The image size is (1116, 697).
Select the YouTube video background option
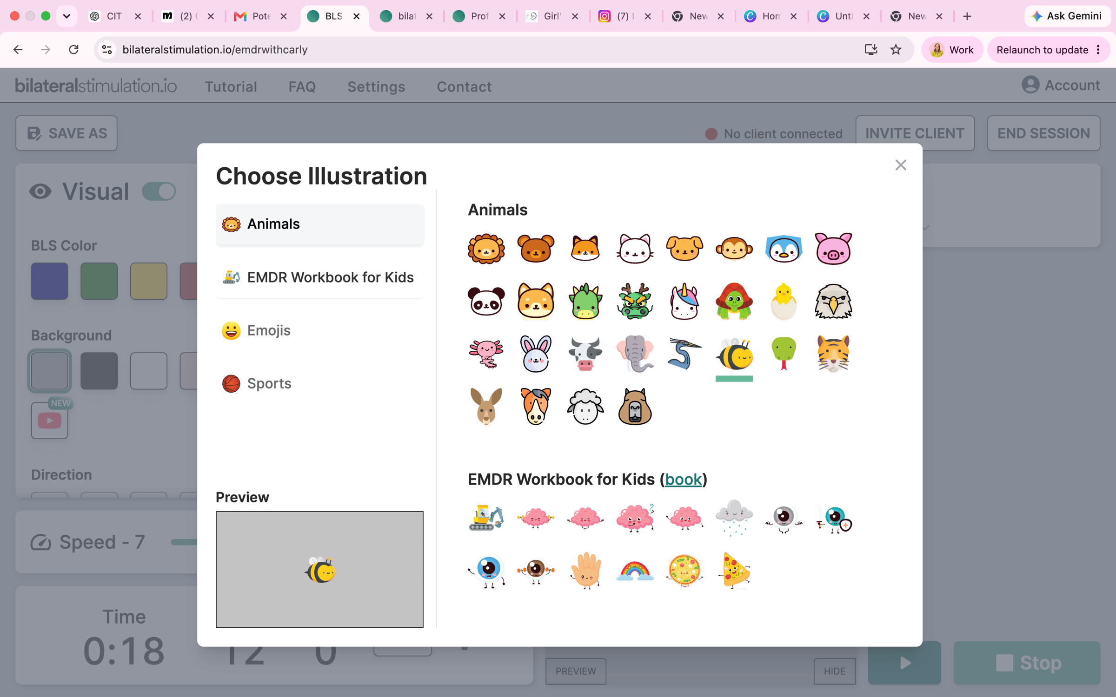[50, 421]
